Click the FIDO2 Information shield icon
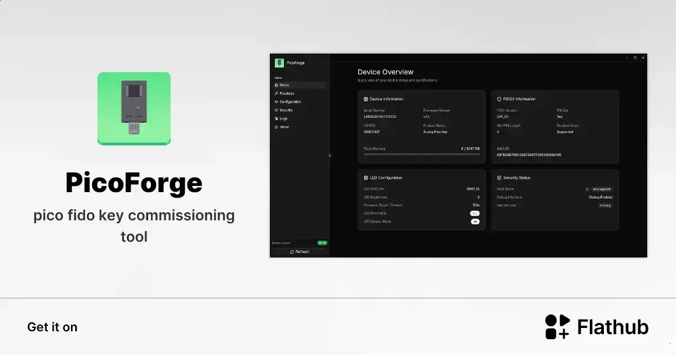The image size is (676, 355). (x=499, y=99)
